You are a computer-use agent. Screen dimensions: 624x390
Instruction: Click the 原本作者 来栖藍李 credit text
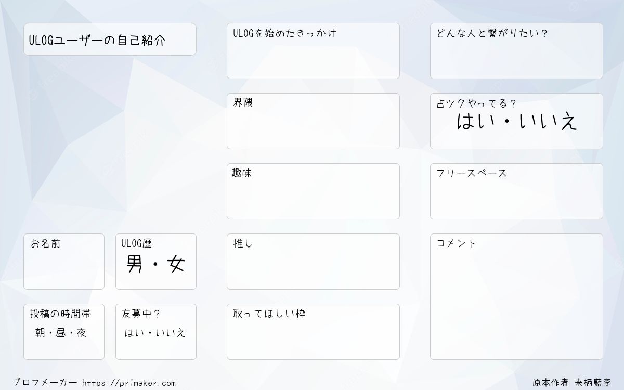572,382
